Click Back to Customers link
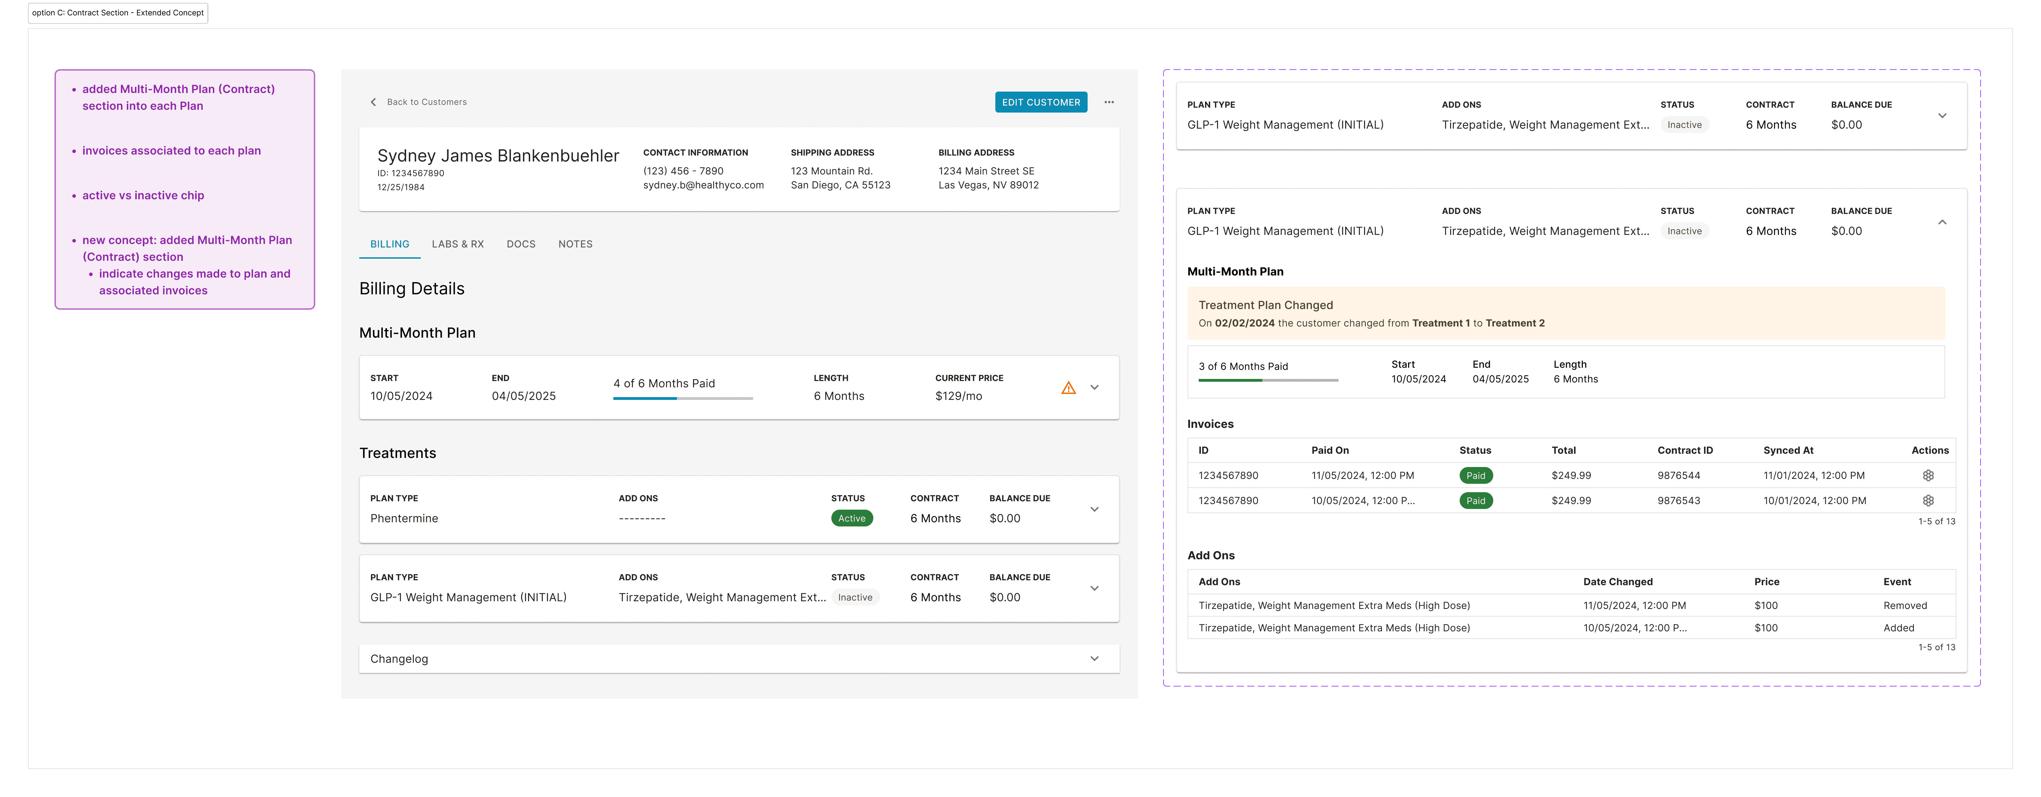This screenshot has width=2041, height=797. [426, 102]
